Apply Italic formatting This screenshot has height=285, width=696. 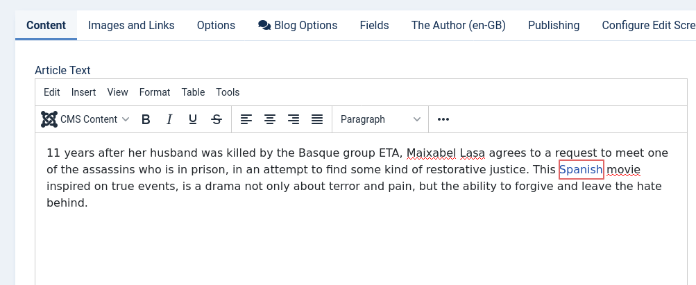point(169,119)
